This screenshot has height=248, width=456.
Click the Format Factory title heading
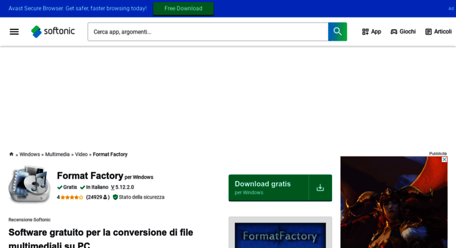coord(90,176)
